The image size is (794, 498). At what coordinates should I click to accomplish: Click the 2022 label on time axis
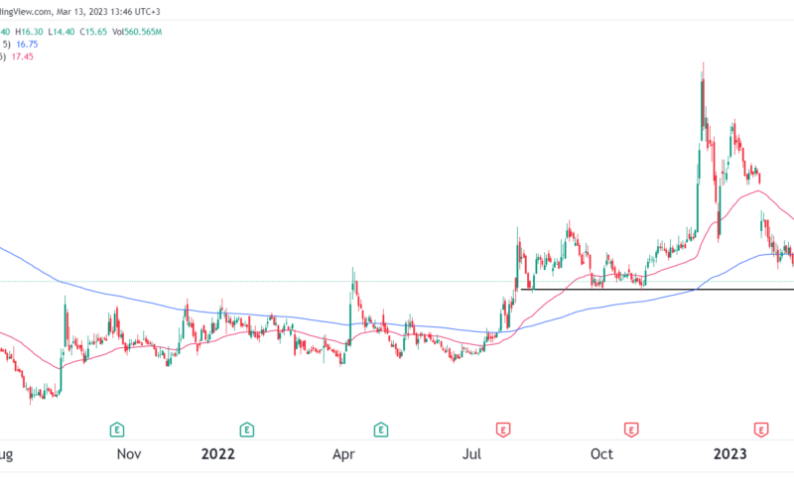[217, 454]
